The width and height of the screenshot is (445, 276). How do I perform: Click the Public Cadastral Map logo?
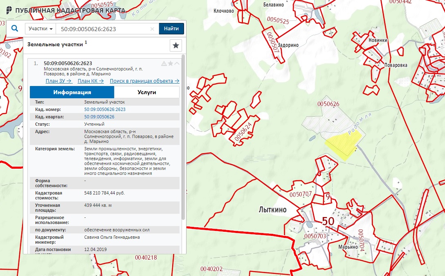[x=9, y=10]
